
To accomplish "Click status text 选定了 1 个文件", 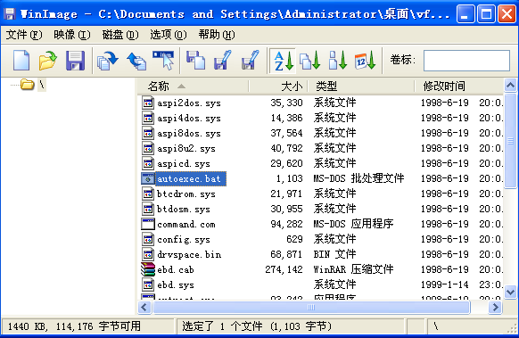I will pyautogui.click(x=257, y=326).
